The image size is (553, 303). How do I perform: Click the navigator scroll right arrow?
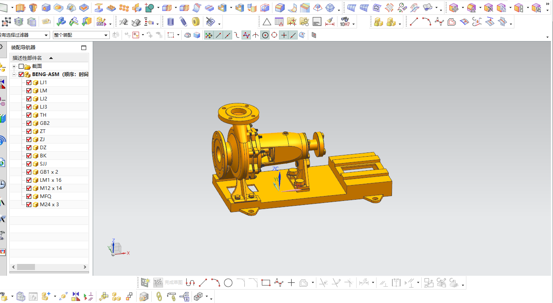pos(85,267)
